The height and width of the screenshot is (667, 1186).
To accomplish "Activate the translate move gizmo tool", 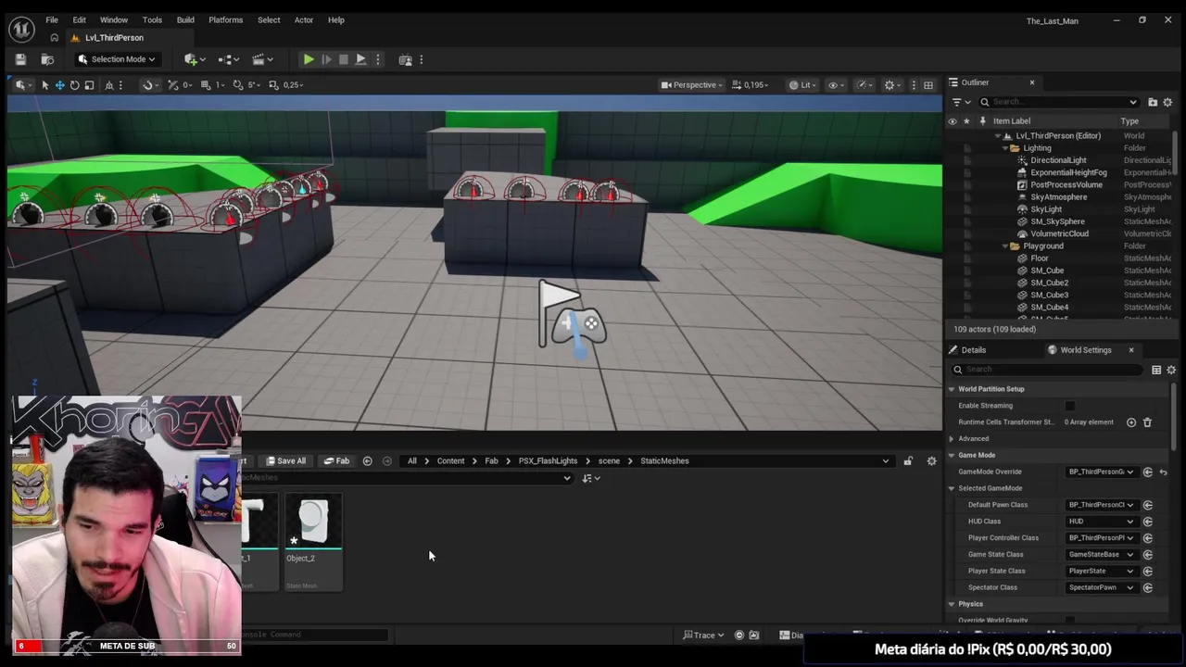I will pos(59,85).
